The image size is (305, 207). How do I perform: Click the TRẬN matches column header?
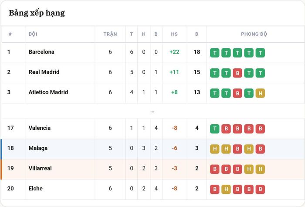coord(110,34)
